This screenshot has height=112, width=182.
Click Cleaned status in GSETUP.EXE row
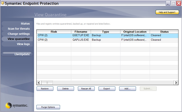(x=164, y=35)
